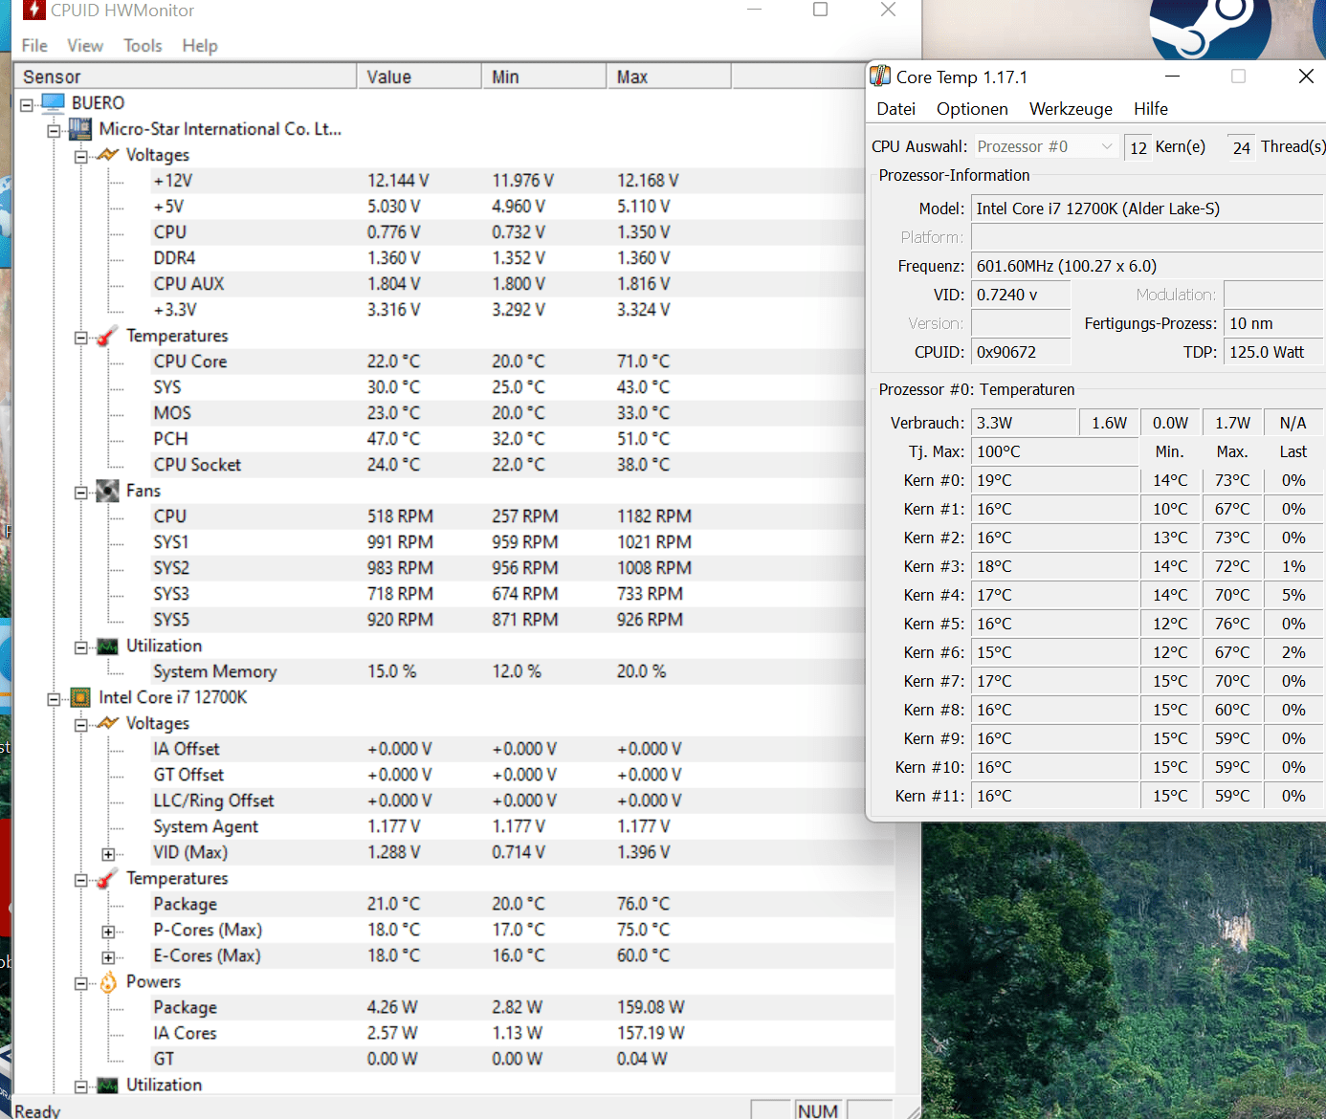Select the IA Cores power row

[521, 1033]
